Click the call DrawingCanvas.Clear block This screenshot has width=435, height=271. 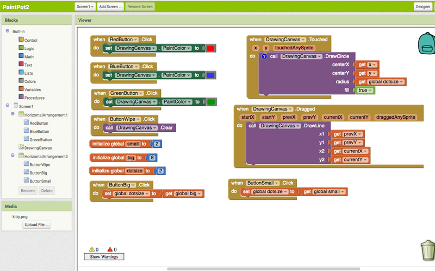click(140, 128)
